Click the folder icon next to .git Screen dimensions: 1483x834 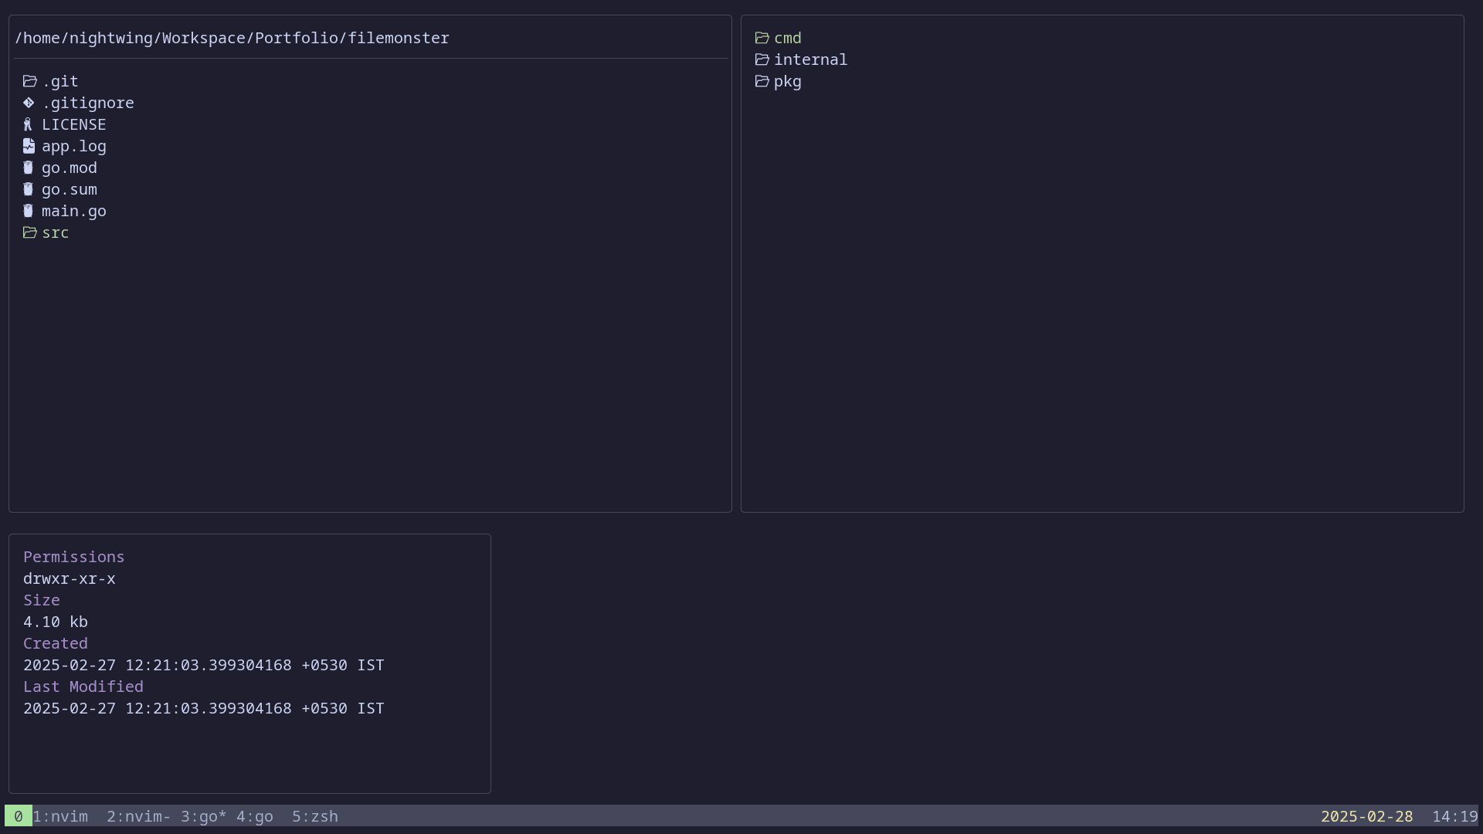pos(30,81)
